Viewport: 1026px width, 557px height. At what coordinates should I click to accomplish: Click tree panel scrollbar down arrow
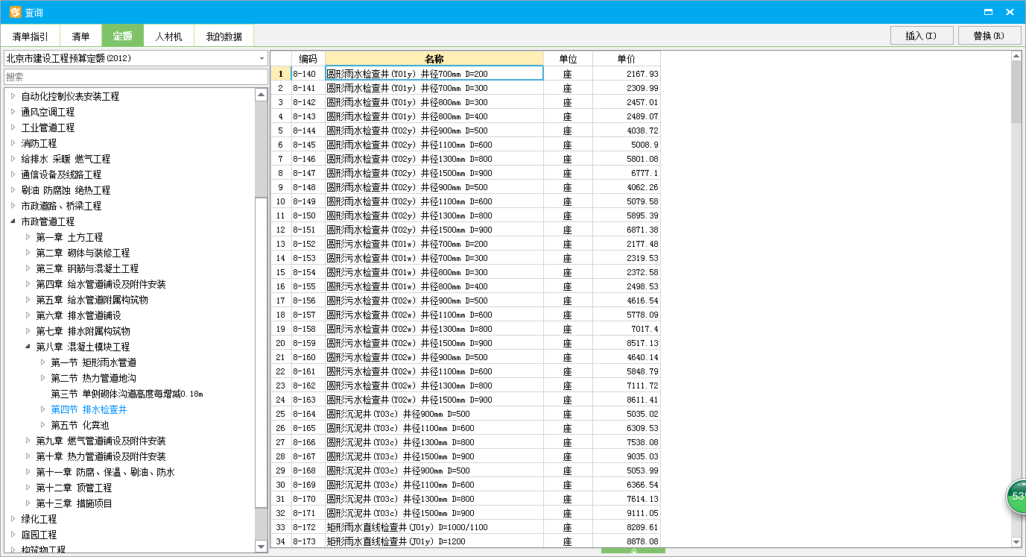click(x=261, y=547)
